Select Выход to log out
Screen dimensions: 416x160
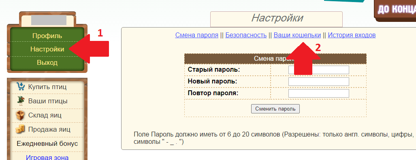47,63
